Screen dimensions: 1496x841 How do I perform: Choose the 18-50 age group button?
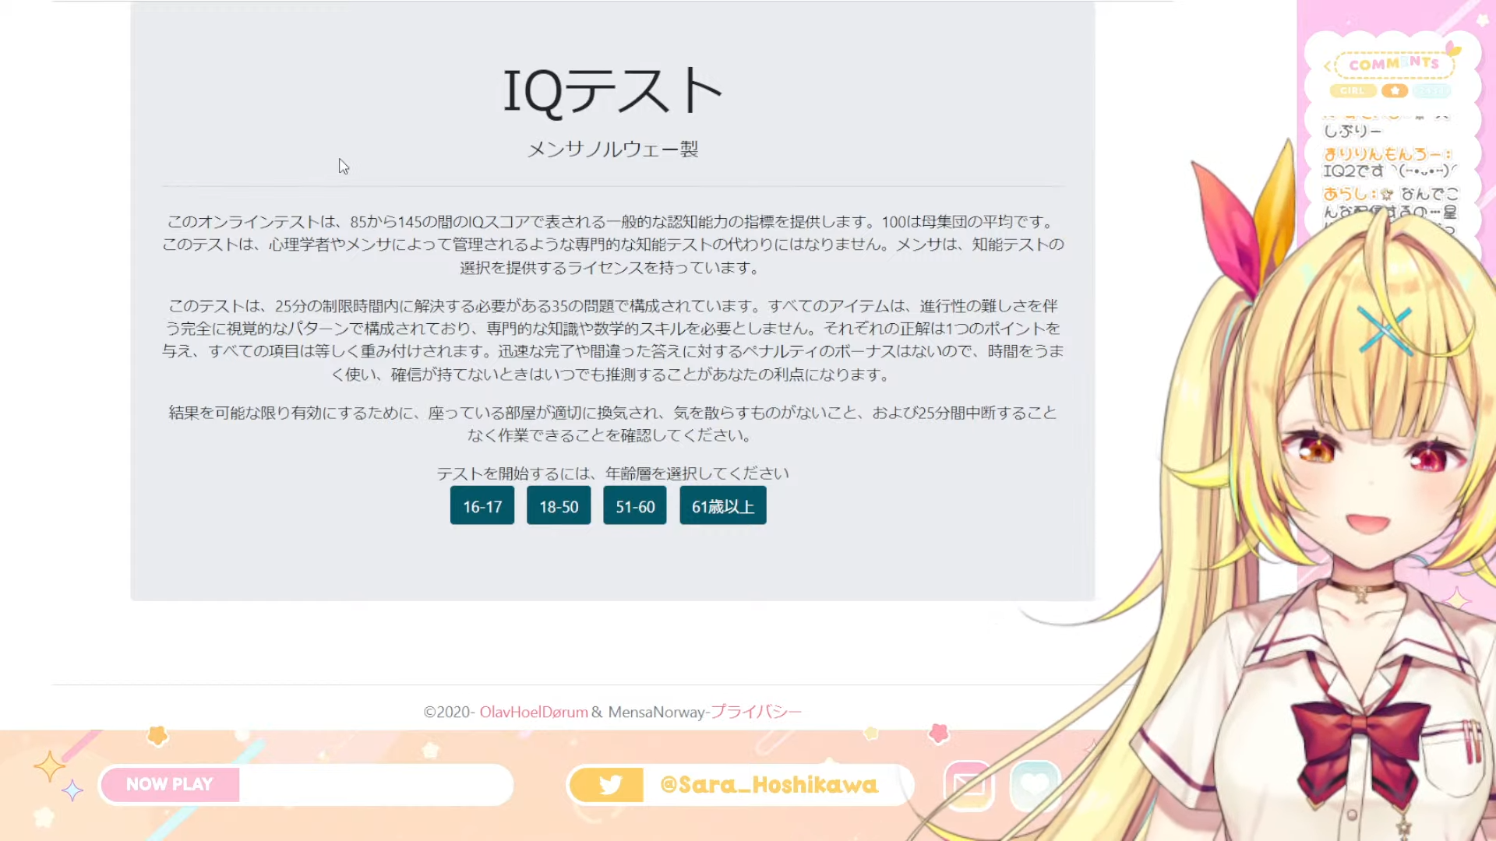[x=559, y=506]
